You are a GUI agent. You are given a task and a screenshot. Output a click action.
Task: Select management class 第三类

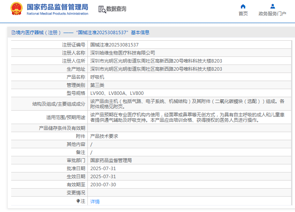click(97, 85)
